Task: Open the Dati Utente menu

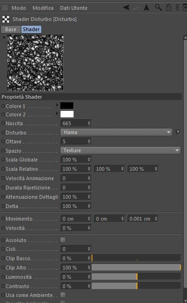Action: click(73, 8)
